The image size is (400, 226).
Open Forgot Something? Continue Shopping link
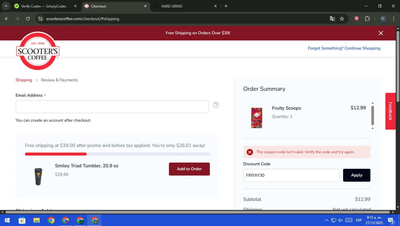click(x=344, y=48)
